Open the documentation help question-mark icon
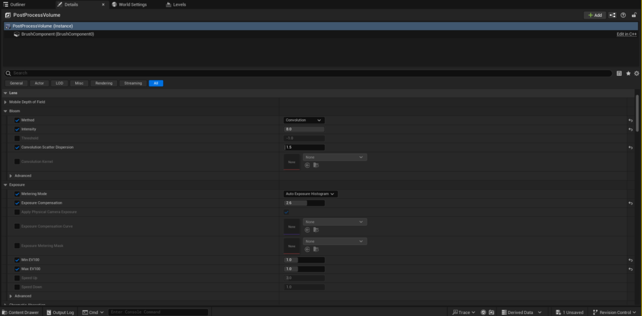Image resolution: width=642 pixels, height=316 pixels. [623, 15]
